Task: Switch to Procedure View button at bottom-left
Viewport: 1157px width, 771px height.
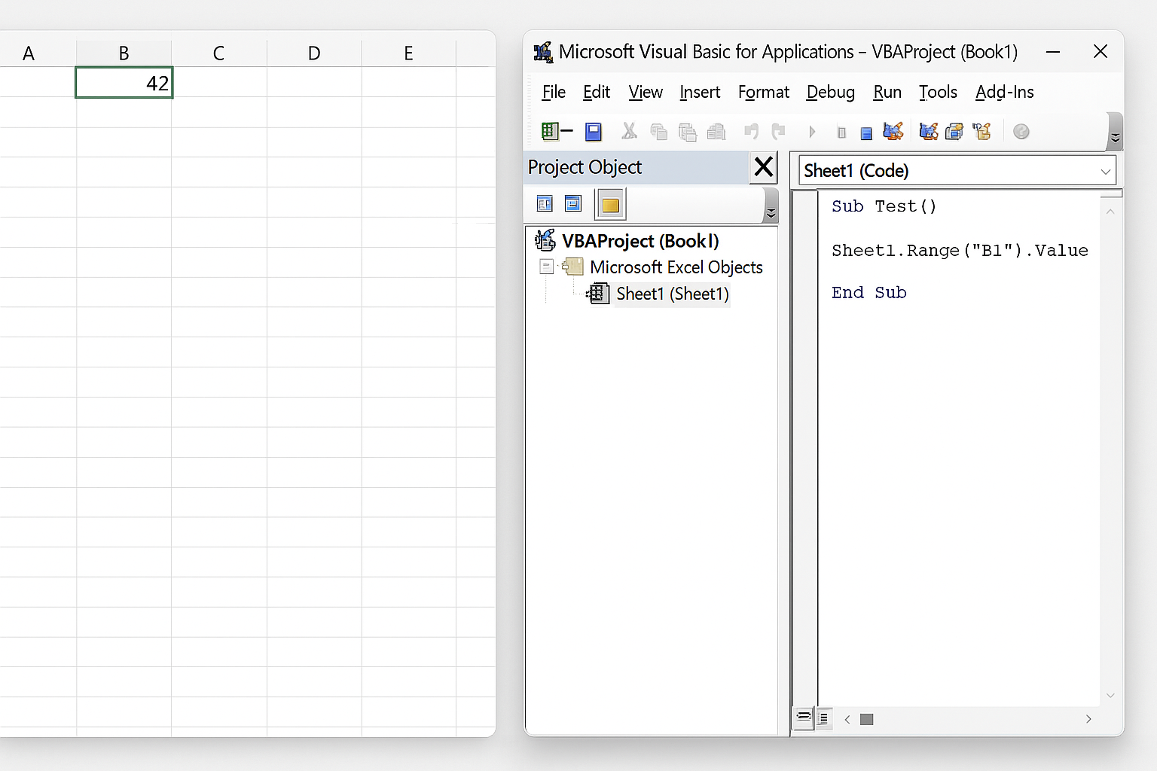Action: tap(804, 718)
